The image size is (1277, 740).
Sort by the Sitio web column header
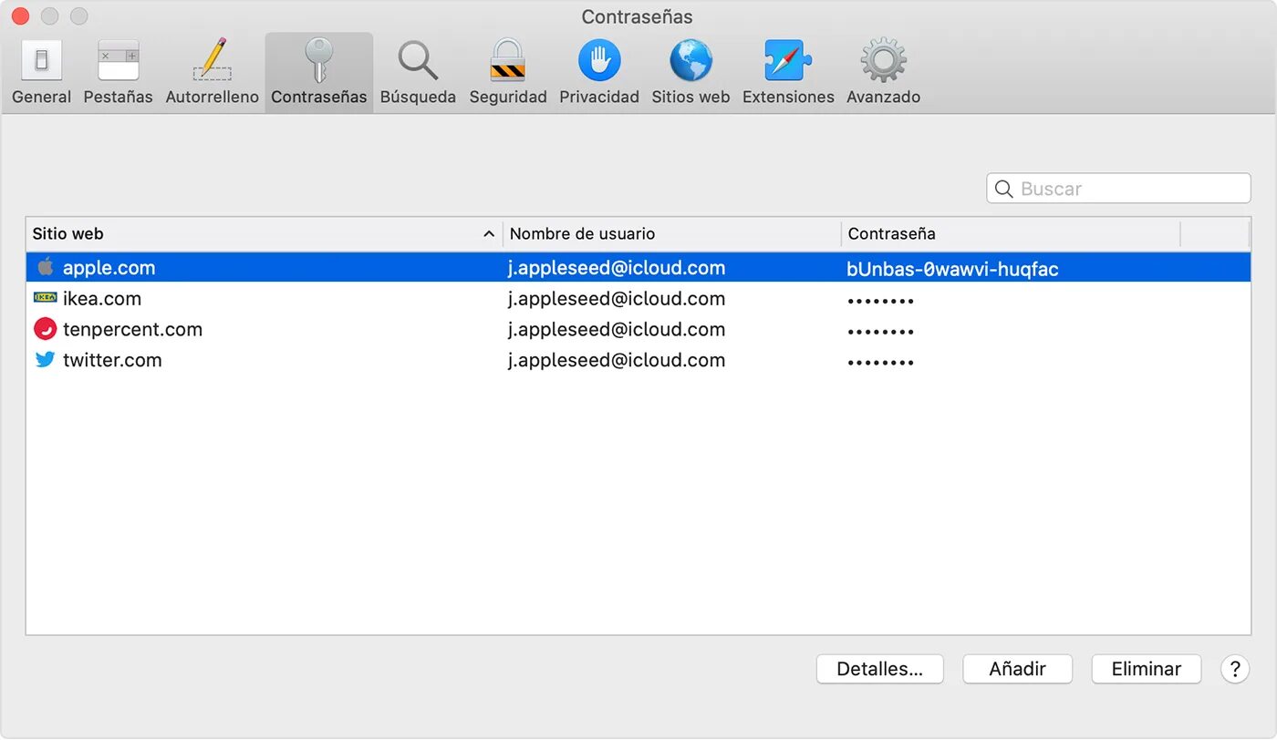pos(264,234)
